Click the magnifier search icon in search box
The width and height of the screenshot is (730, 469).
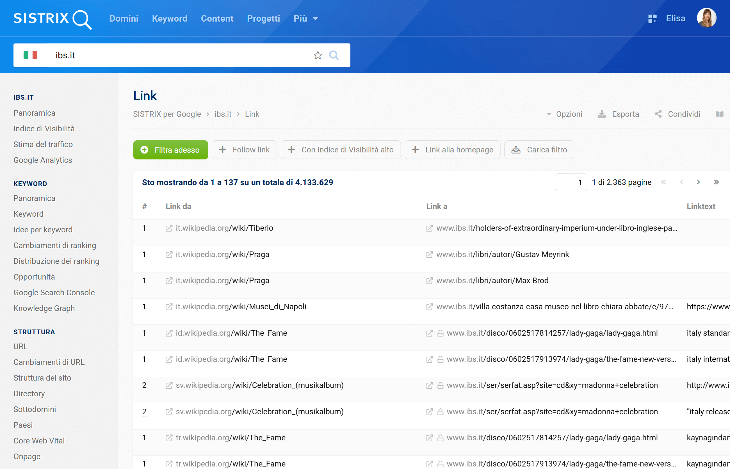pos(334,55)
